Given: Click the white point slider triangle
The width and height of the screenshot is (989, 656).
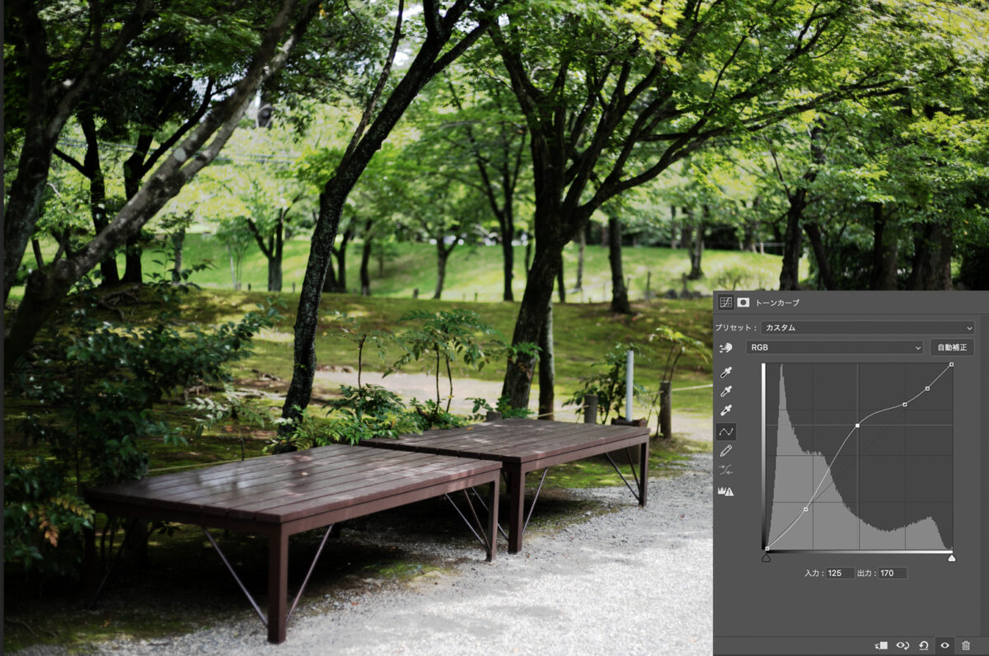Looking at the screenshot, I should click(952, 558).
